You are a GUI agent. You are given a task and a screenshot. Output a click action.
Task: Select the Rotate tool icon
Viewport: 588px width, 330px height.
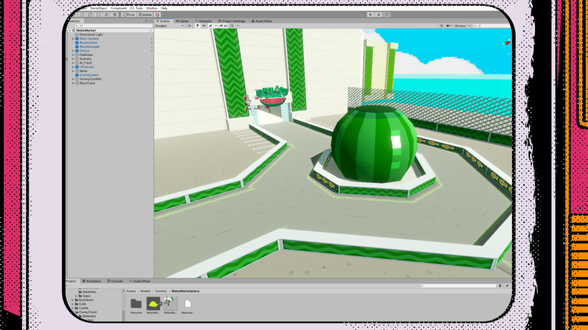click(83, 14)
